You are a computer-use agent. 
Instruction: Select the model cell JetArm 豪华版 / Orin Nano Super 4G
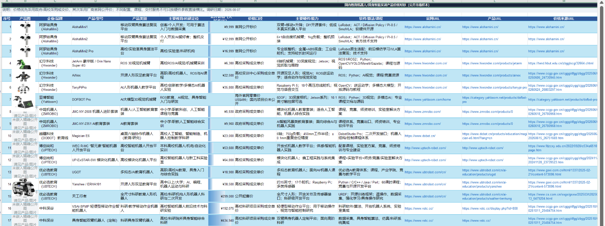(x=95, y=63)
